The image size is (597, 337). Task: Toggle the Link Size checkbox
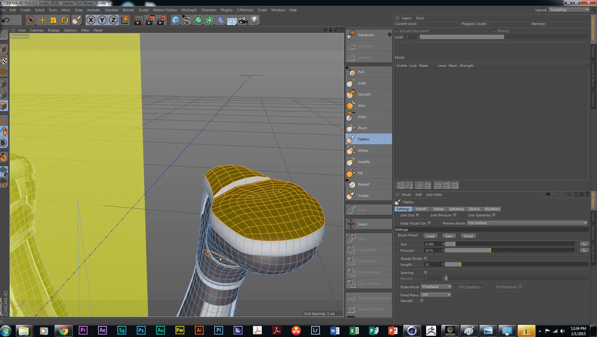click(418, 215)
